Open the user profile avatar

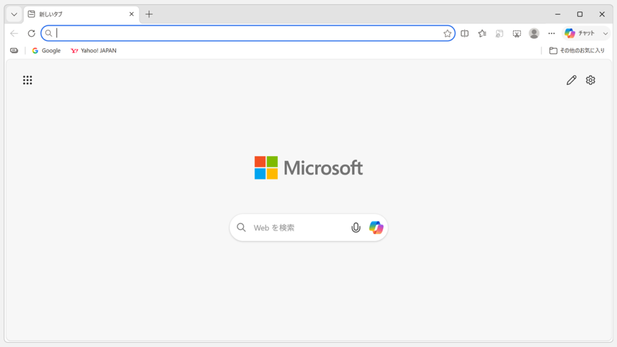(x=534, y=34)
